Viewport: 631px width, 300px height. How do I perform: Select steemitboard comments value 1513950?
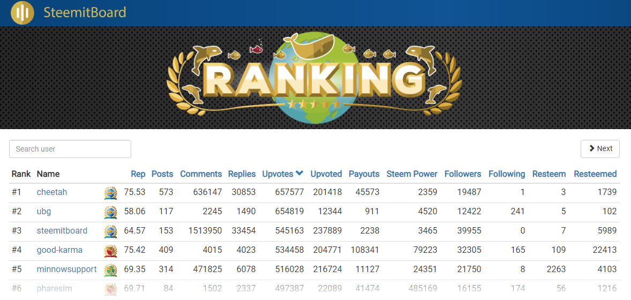[x=205, y=231]
